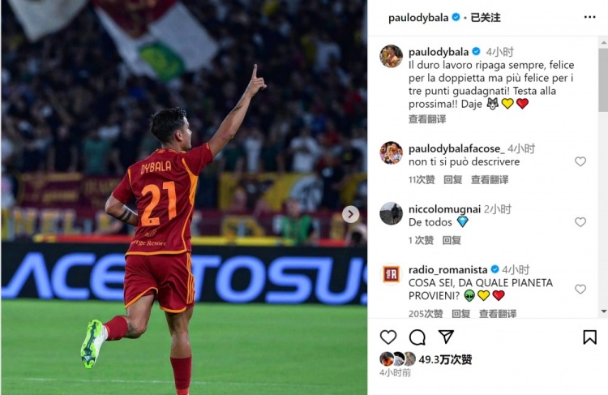Like niccolomugnai's comment heart
Image resolution: width=608 pixels, height=395 pixels.
tap(580, 222)
